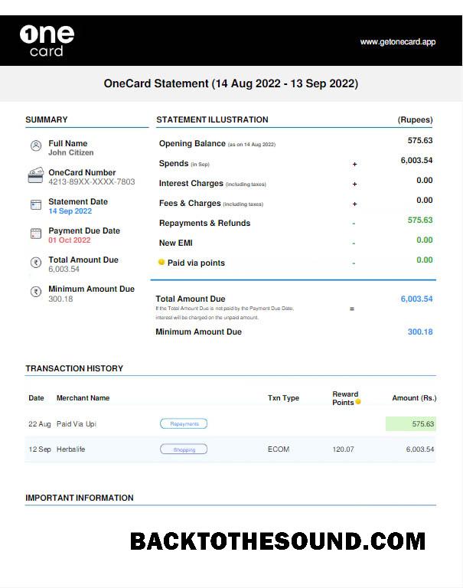
Task: Click the Date column header
Action: 36,398
